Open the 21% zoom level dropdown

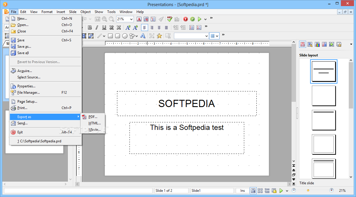pos(132,19)
